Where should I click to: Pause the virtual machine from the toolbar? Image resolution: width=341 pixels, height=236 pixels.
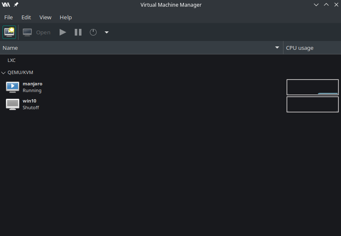(78, 32)
